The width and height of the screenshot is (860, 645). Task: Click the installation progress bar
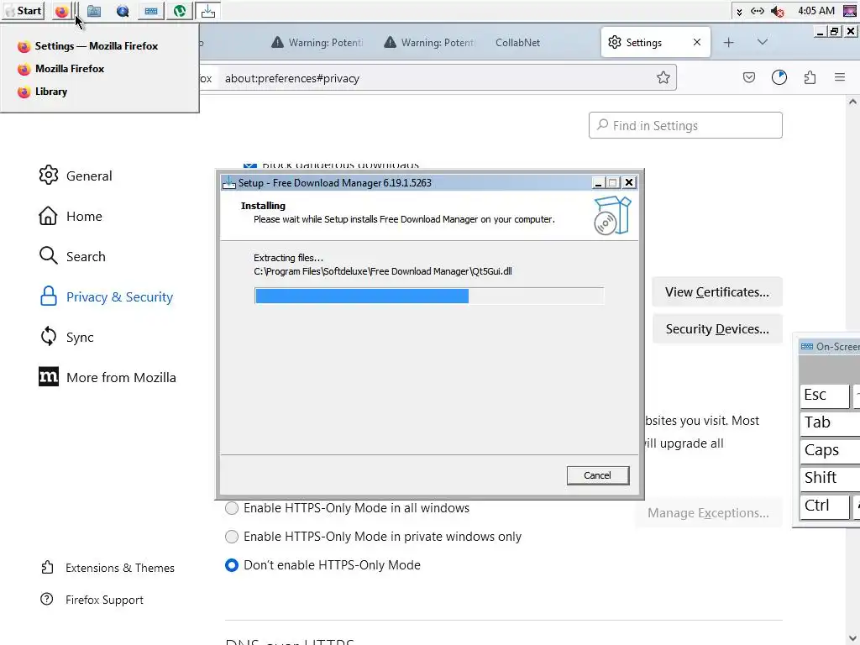(429, 296)
